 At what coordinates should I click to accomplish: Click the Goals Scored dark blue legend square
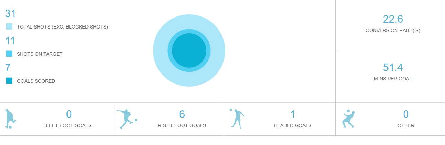click(9, 81)
